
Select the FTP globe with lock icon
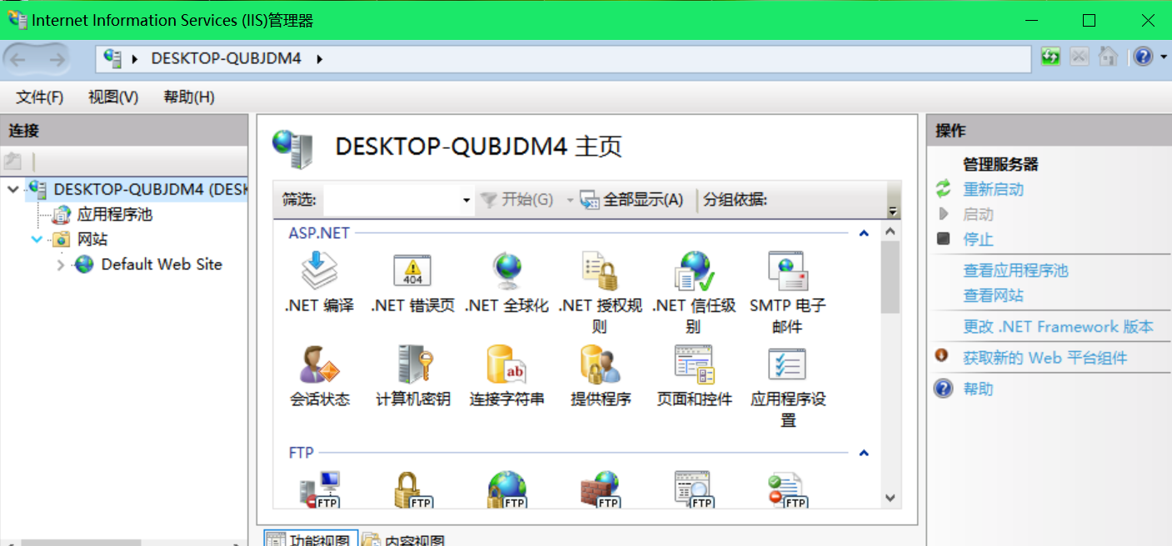click(506, 489)
